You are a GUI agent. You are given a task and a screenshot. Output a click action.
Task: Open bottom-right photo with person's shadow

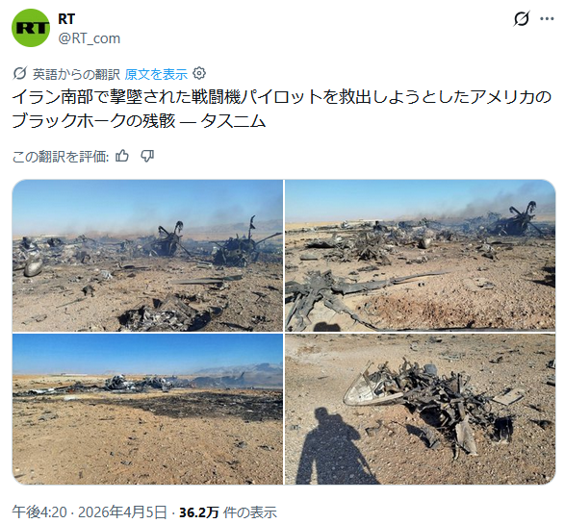click(421, 410)
